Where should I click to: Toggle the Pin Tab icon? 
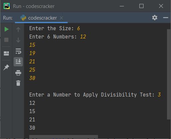[x=6, y=67]
